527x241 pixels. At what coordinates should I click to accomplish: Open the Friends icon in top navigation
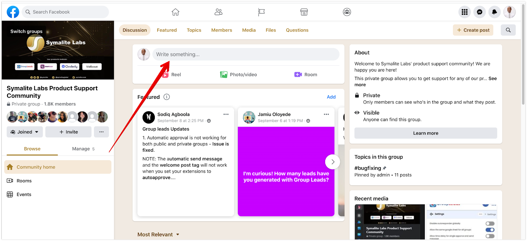coord(218,12)
